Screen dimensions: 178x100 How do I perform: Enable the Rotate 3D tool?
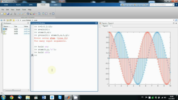[x=28, y=14]
